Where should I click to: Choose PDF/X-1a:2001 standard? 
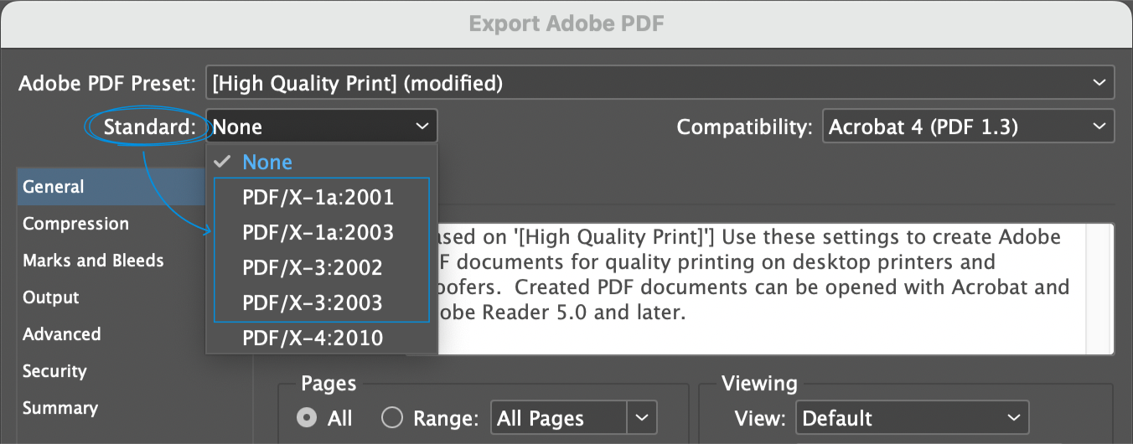click(x=318, y=199)
